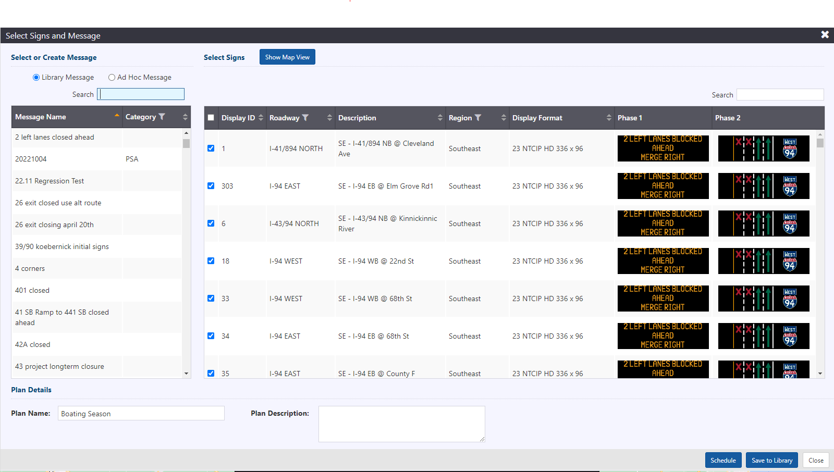Uncheck sign with Display ID 6
This screenshot has width=834, height=472.
point(211,223)
